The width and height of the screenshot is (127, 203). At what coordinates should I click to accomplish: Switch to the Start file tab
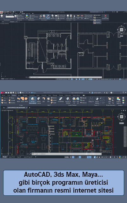pos(4,108)
